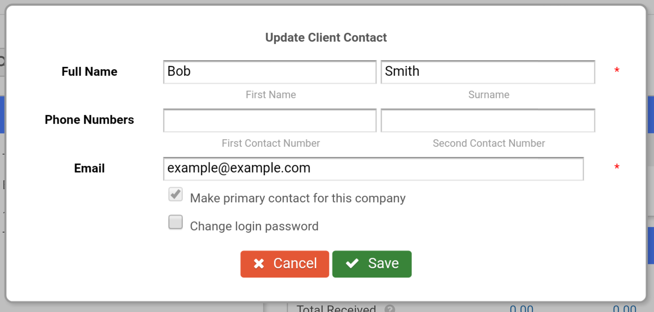
Task: Open the help icon beside Total Received
Action: (x=390, y=309)
